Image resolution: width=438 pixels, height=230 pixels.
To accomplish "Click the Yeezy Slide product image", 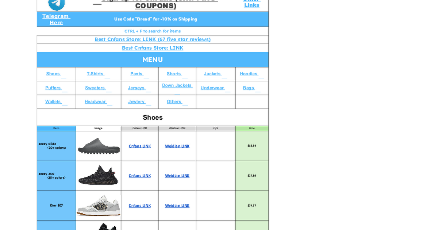I will [99, 146].
